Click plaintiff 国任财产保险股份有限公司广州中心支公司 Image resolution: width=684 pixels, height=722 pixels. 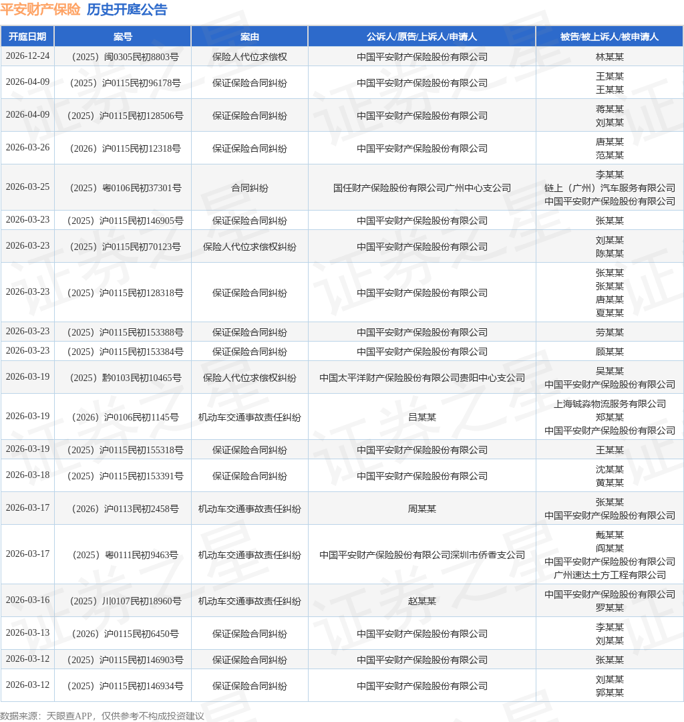421,189
